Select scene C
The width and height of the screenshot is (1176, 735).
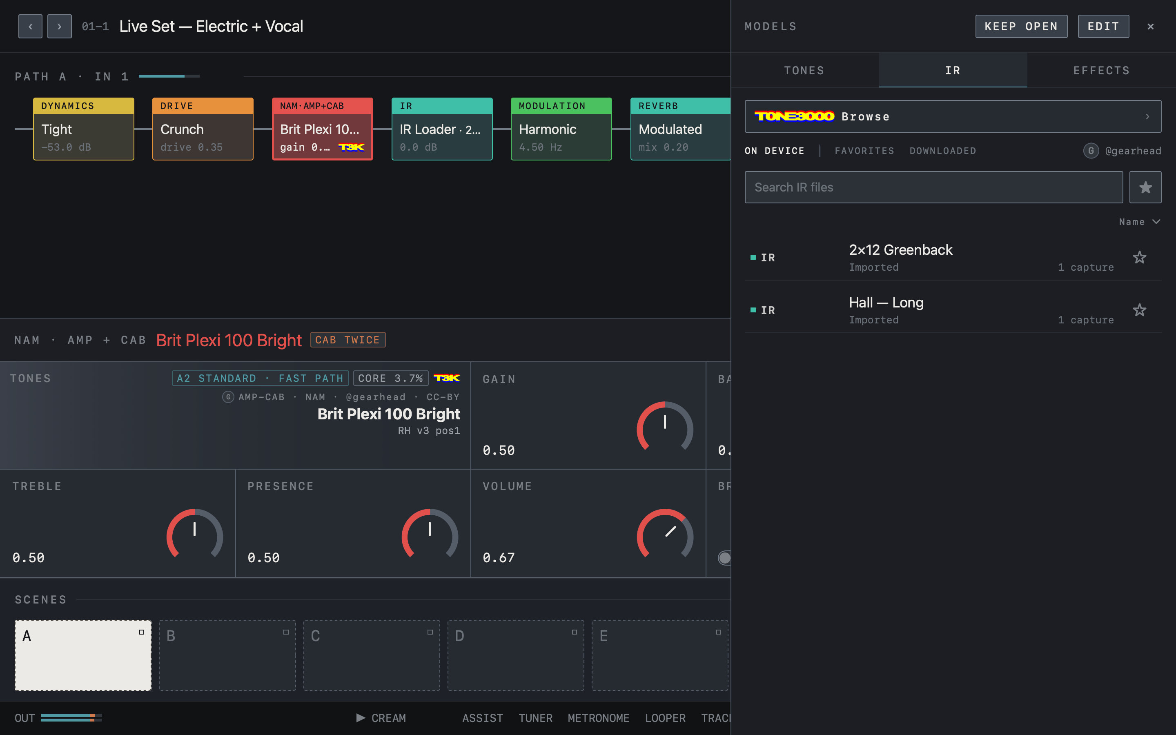point(371,655)
